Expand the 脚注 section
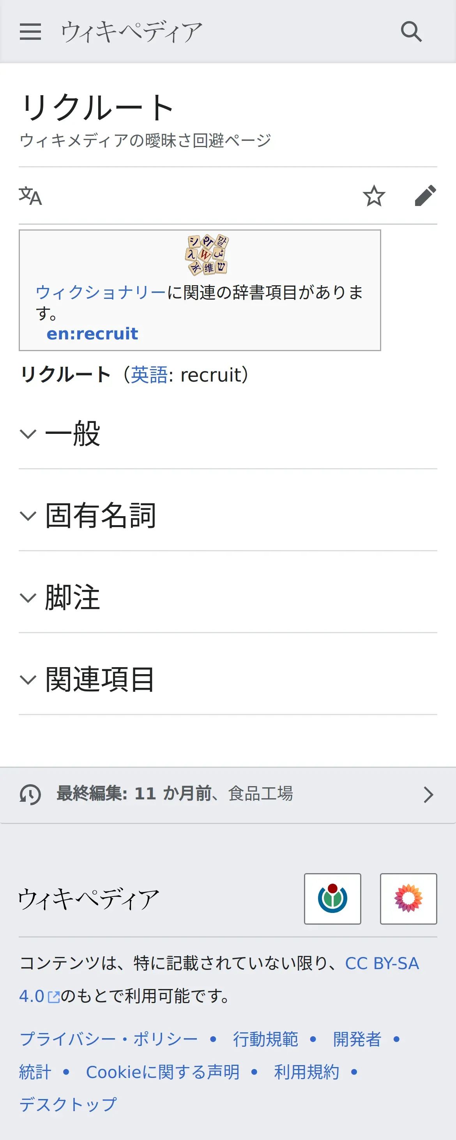The image size is (456, 1140). coord(73,597)
